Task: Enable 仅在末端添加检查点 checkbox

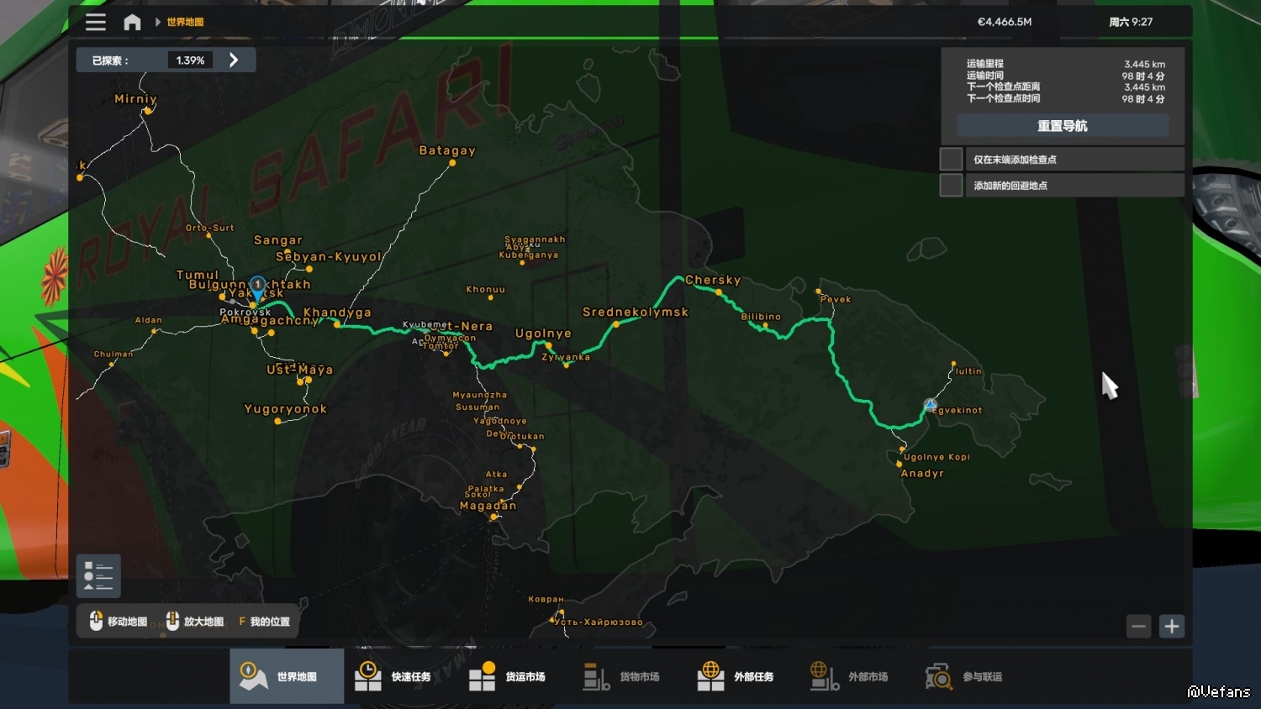Action: pyautogui.click(x=951, y=160)
